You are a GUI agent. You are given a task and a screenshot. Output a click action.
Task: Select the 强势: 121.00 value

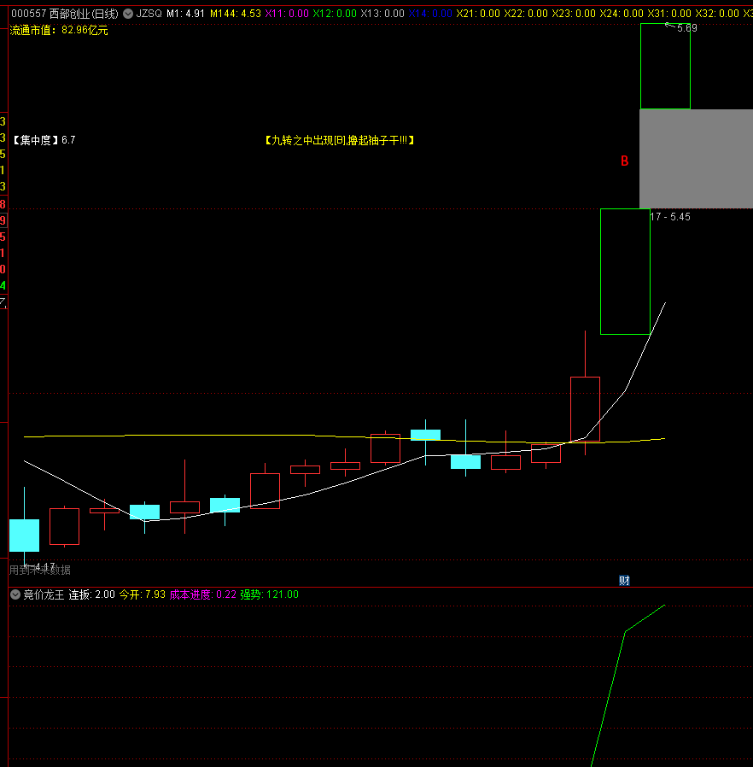point(270,594)
